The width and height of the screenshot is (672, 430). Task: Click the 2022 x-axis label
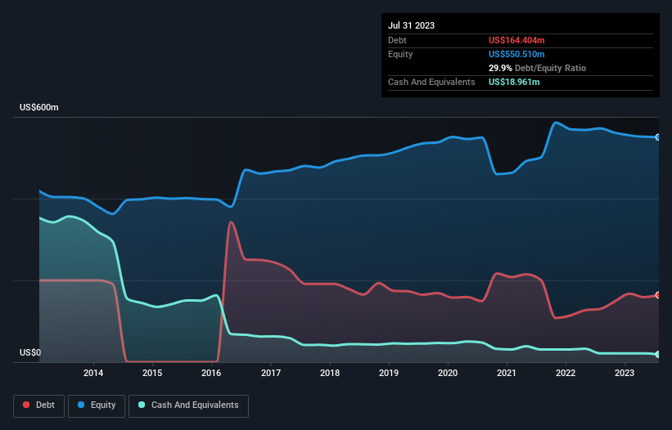(566, 373)
